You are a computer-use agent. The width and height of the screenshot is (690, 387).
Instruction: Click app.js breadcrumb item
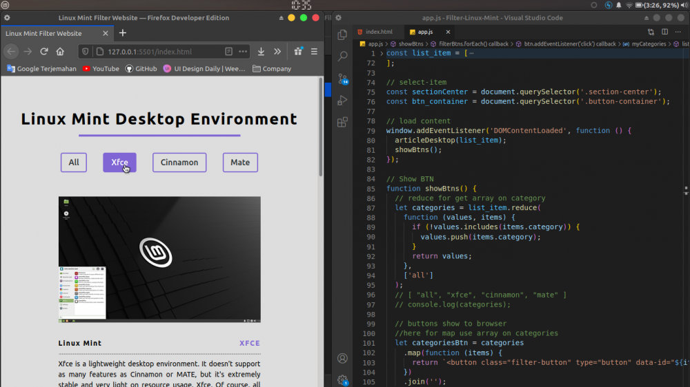click(371, 44)
